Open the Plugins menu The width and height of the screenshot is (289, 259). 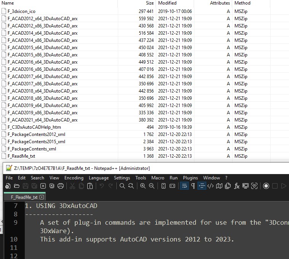click(x=190, y=178)
